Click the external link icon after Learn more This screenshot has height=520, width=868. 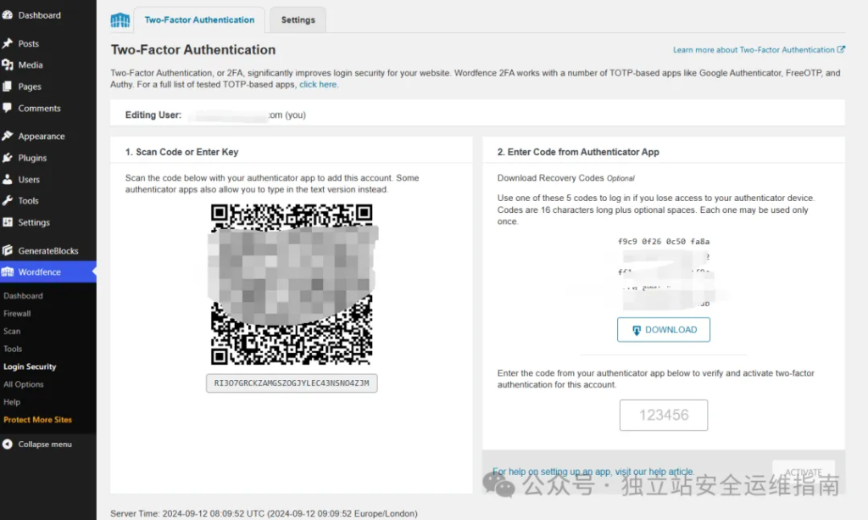(841, 49)
